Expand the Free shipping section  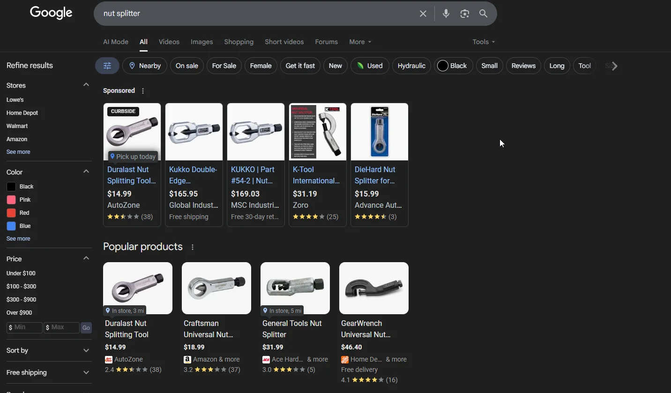(x=86, y=372)
